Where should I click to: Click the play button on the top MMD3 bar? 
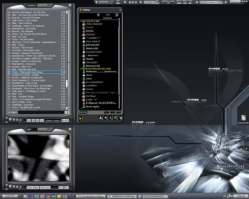[x=130, y=2]
